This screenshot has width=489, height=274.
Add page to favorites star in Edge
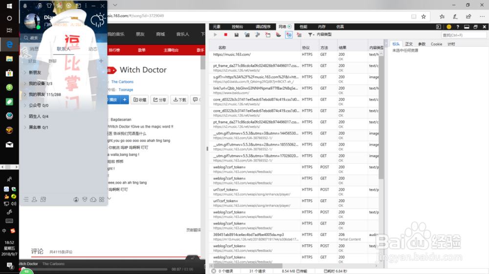423,17
